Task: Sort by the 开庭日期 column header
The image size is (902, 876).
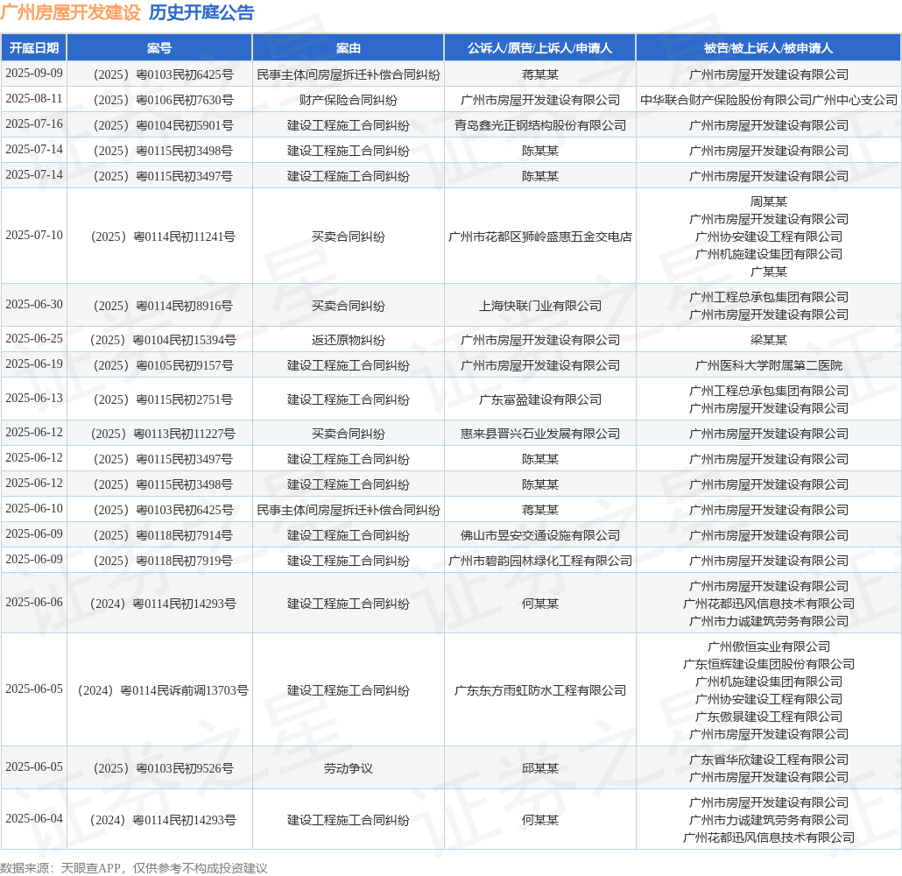Action: coord(34,48)
